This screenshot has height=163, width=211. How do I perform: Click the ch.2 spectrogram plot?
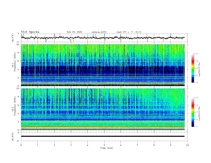click(x=103, y=109)
